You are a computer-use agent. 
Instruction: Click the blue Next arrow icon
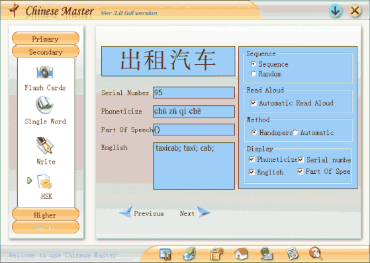[x=203, y=212]
